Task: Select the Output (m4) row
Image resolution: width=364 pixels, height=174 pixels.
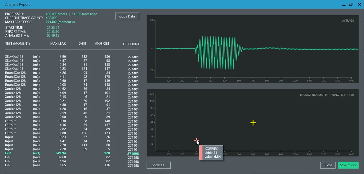Action: 72,133
